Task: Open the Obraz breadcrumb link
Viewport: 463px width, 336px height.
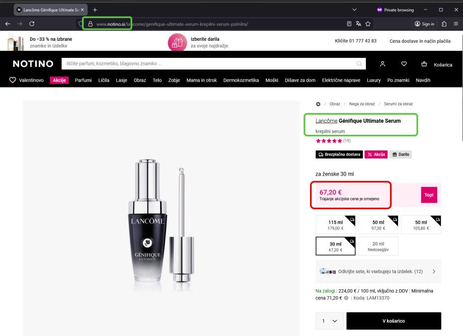Action: [335, 104]
